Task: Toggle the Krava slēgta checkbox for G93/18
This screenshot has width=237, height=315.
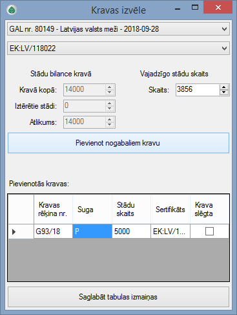Action: pyautogui.click(x=209, y=232)
